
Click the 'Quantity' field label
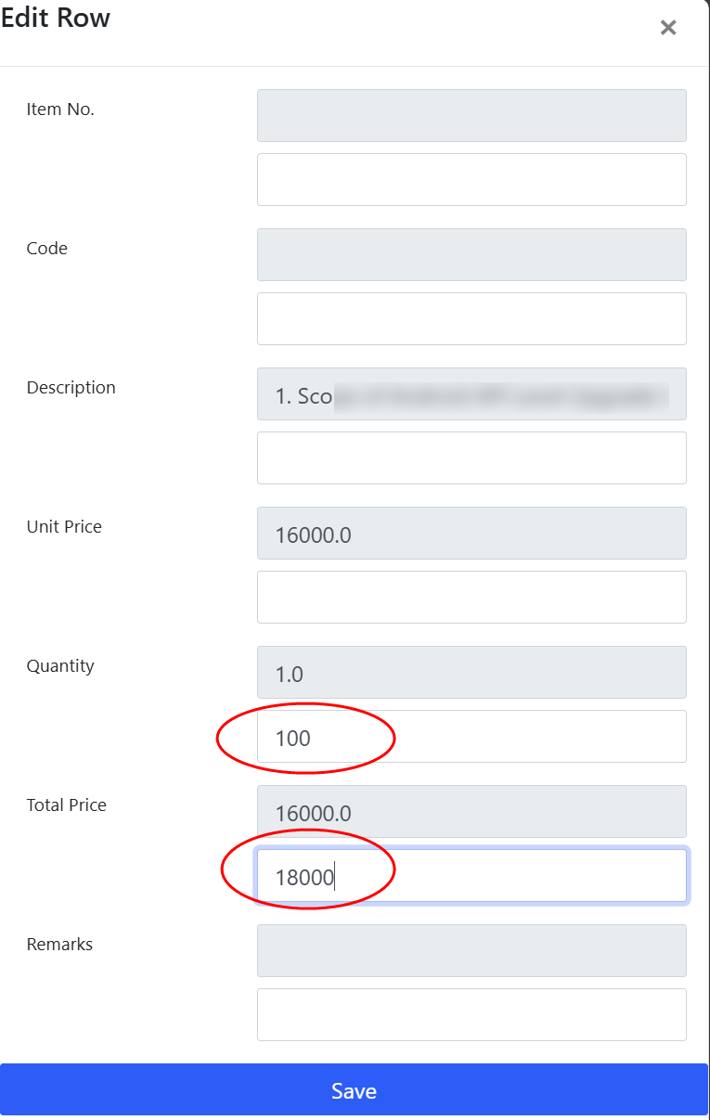pyautogui.click(x=60, y=666)
